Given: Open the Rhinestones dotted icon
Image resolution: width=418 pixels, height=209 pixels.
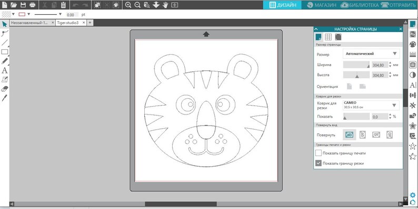Looking at the screenshot, I should coord(413,146).
